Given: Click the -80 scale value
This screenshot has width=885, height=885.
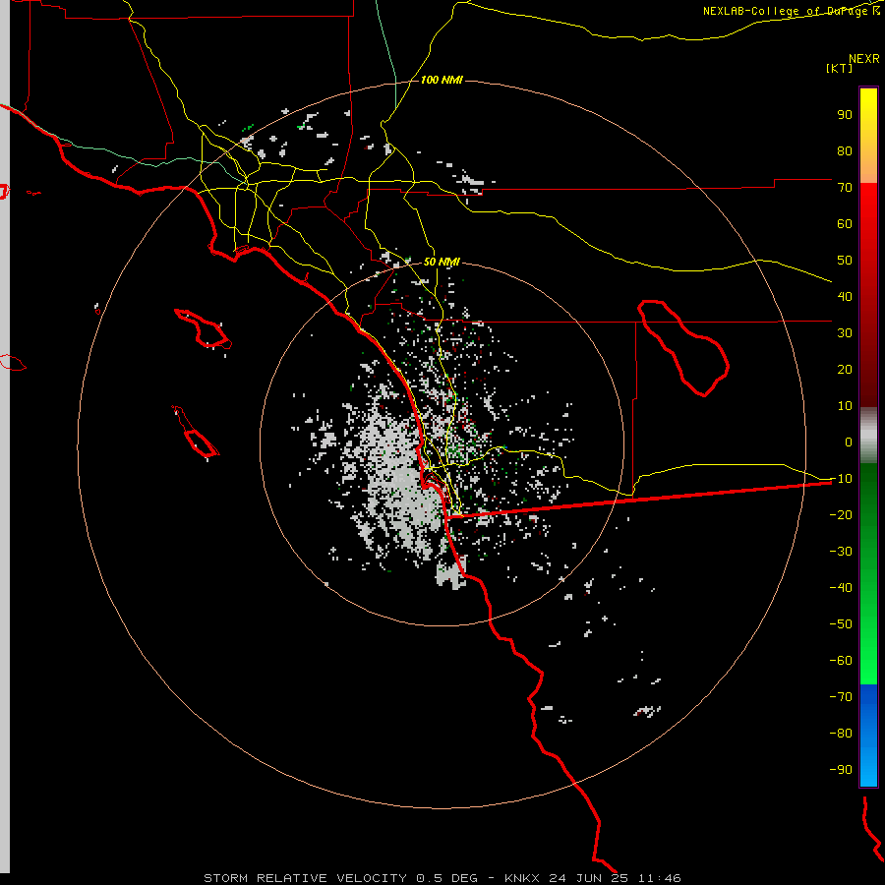Looking at the screenshot, I should [x=841, y=734].
